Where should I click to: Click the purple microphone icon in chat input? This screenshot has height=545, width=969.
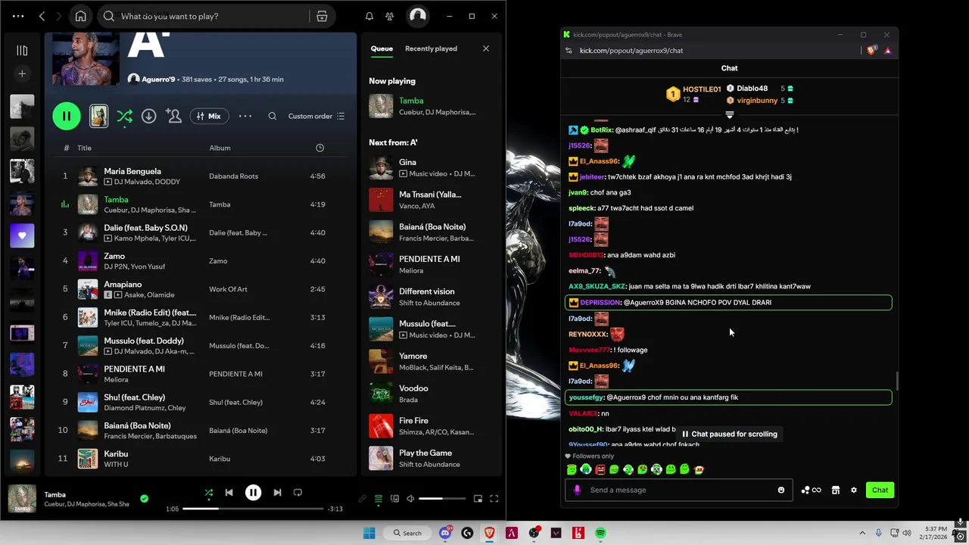577,490
